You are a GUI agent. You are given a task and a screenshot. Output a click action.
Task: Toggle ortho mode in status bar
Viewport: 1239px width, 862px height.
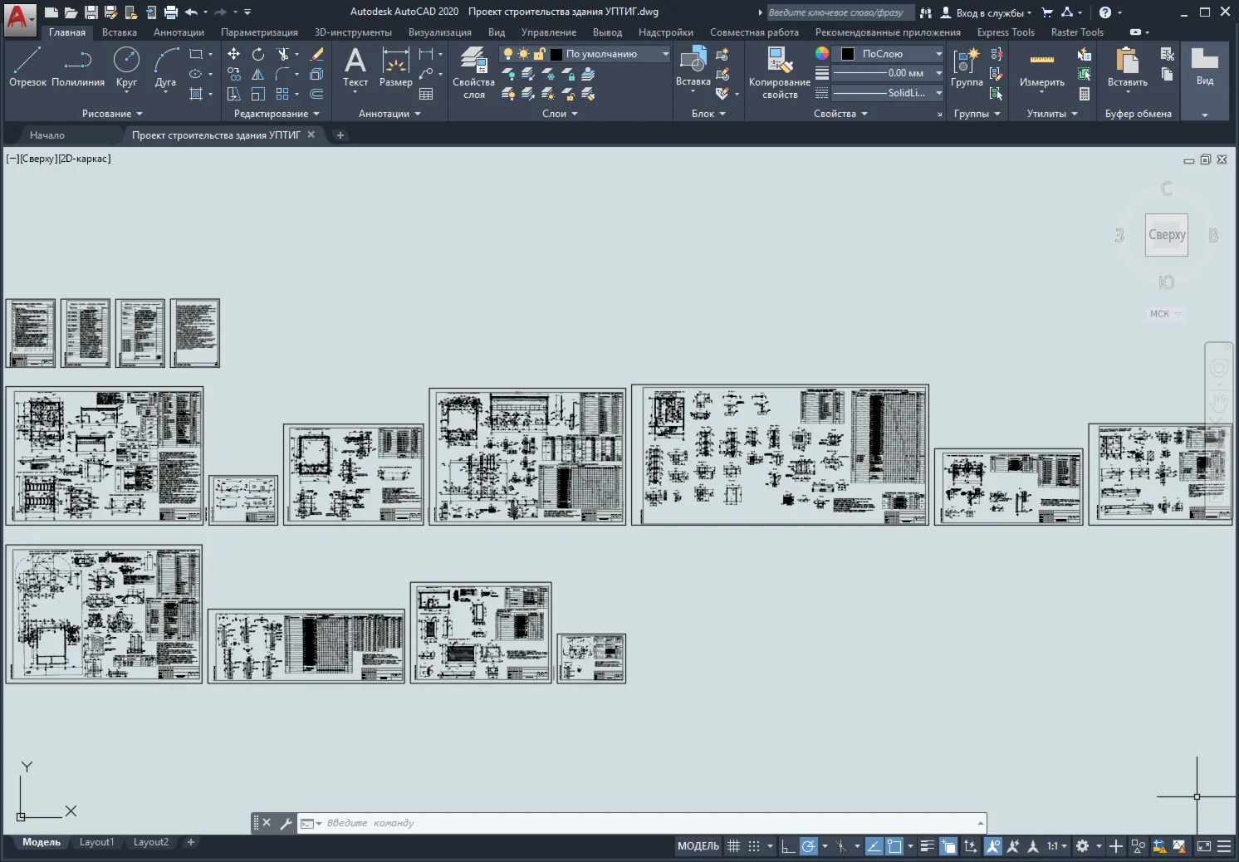(788, 846)
